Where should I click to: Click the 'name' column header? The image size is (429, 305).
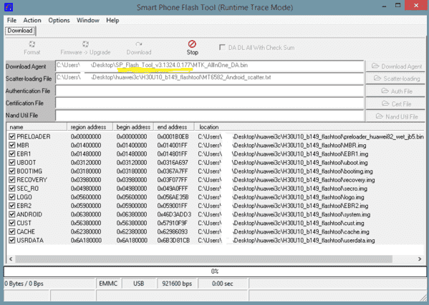(x=37, y=127)
